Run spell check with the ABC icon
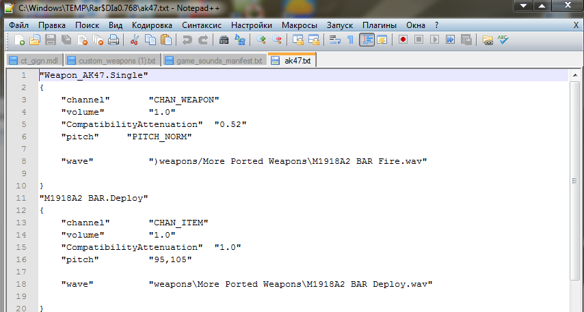584x312 pixels. click(x=503, y=40)
